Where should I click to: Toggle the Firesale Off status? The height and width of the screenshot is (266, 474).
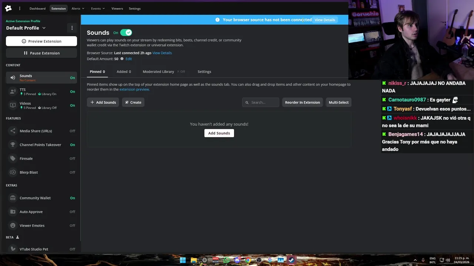73,158
